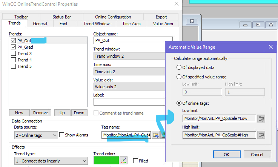Click the Cancel button
Viewport: 278px width, 167px height.
click(x=257, y=155)
